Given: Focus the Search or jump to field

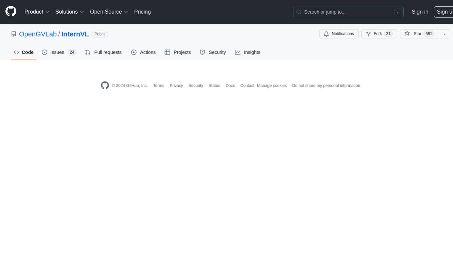Looking at the screenshot, I should tap(348, 12).
